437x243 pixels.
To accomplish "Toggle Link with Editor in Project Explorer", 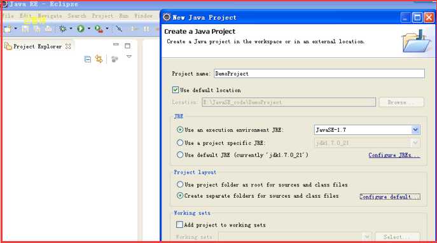I will coord(99,59).
